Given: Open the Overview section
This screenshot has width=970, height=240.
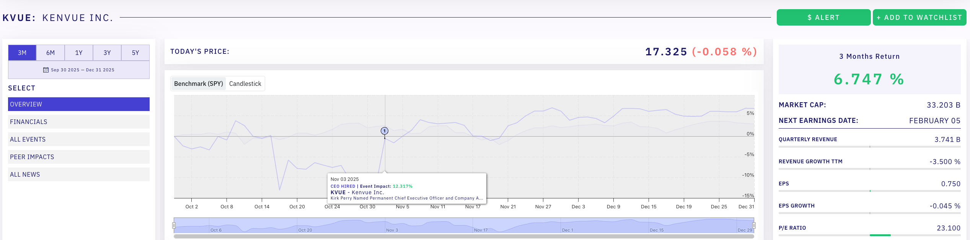Looking at the screenshot, I should click(79, 104).
